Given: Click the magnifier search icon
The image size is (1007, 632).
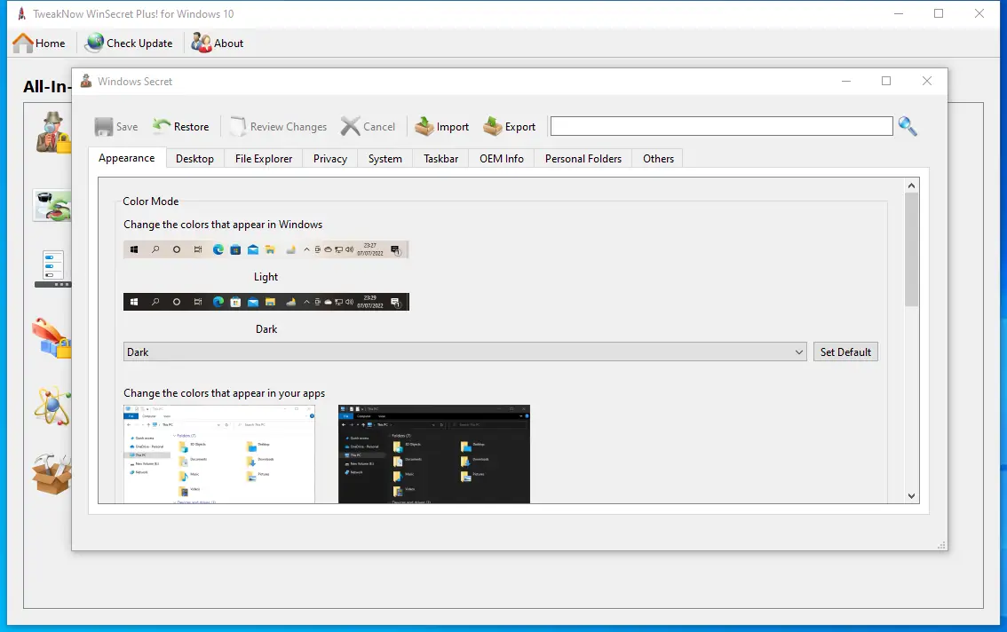Looking at the screenshot, I should point(908,126).
